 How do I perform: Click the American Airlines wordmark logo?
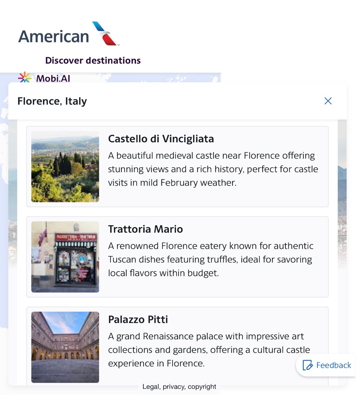click(x=54, y=37)
